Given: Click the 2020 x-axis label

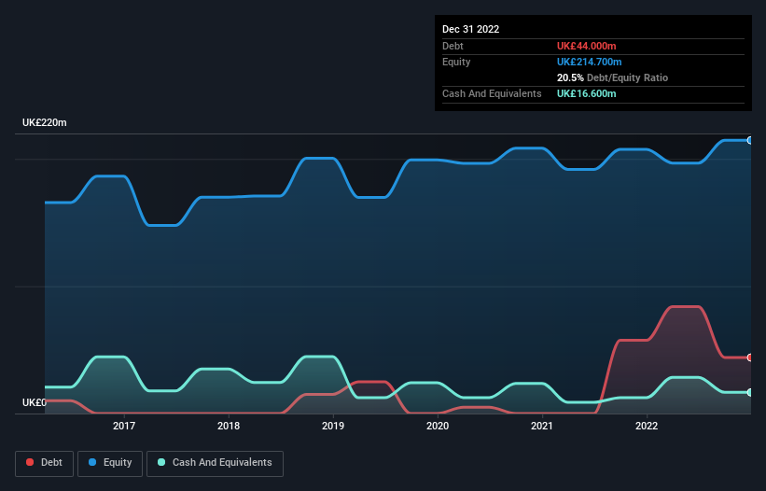Looking at the screenshot, I should click(x=438, y=426).
